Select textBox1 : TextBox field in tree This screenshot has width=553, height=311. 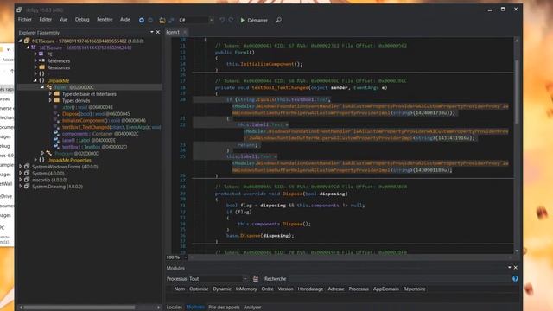point(94,147)
